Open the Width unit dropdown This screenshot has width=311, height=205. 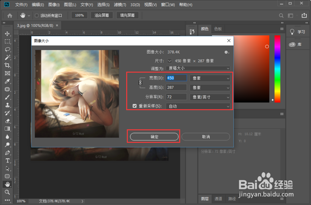point(210,78)
